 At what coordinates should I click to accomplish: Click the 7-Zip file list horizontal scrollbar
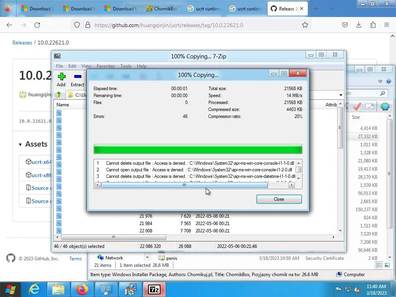pyautogui.click(x=114, y=237)
